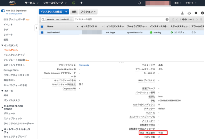Viewport: 205px width, 139px height.
Task: Open キャパシティーの予約 in the sidebar
Action: 15,85
